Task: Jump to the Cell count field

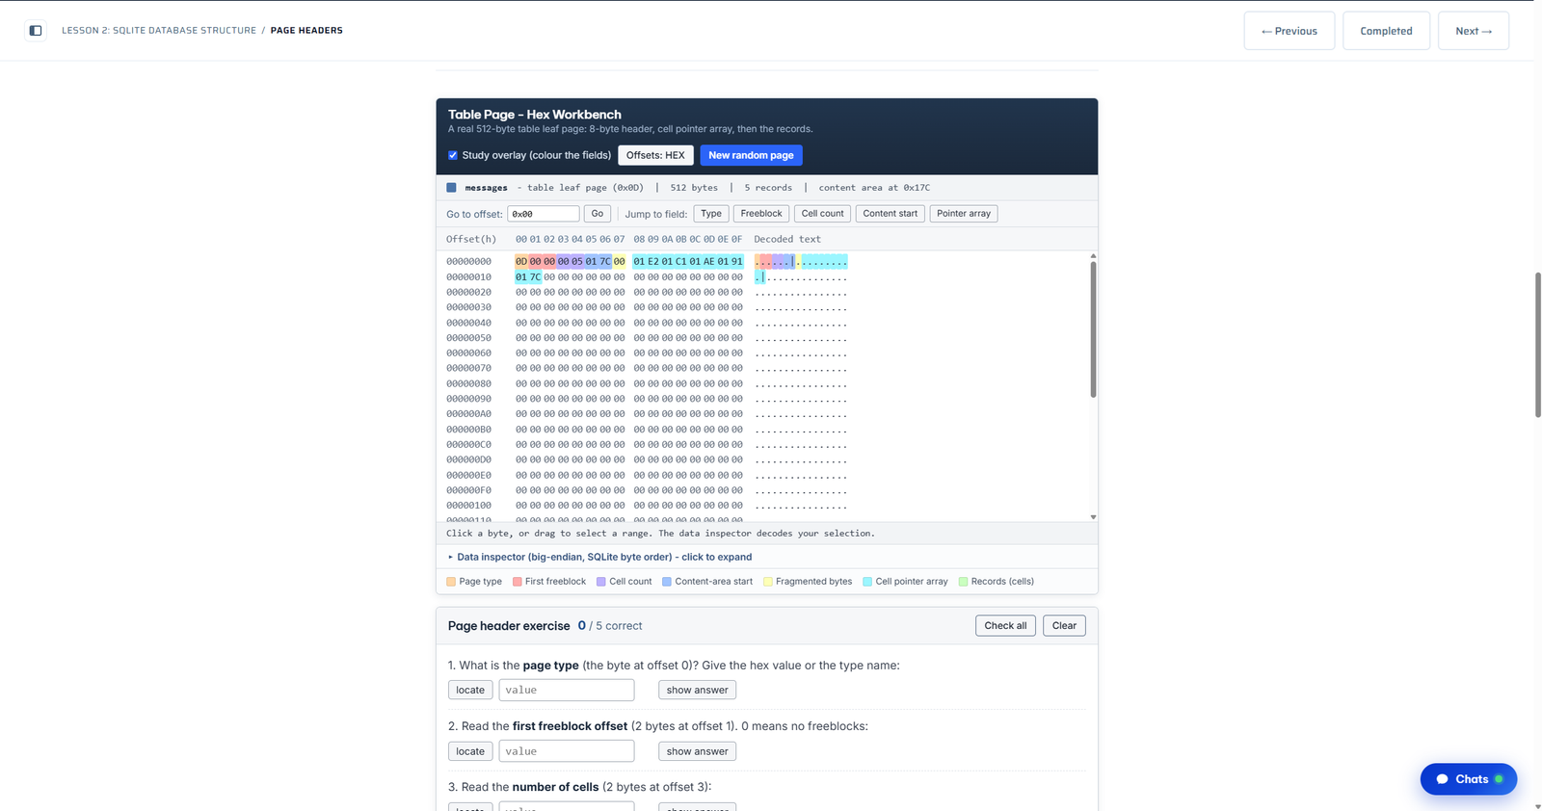Action: [822, 214]
